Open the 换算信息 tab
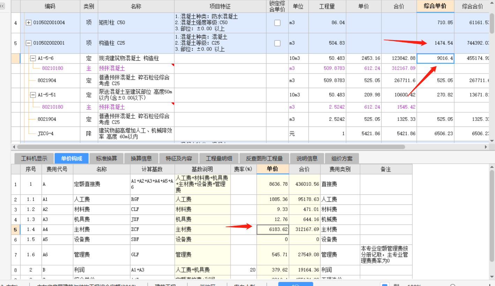Screen dimensions: 495x286 click(141, 159)
